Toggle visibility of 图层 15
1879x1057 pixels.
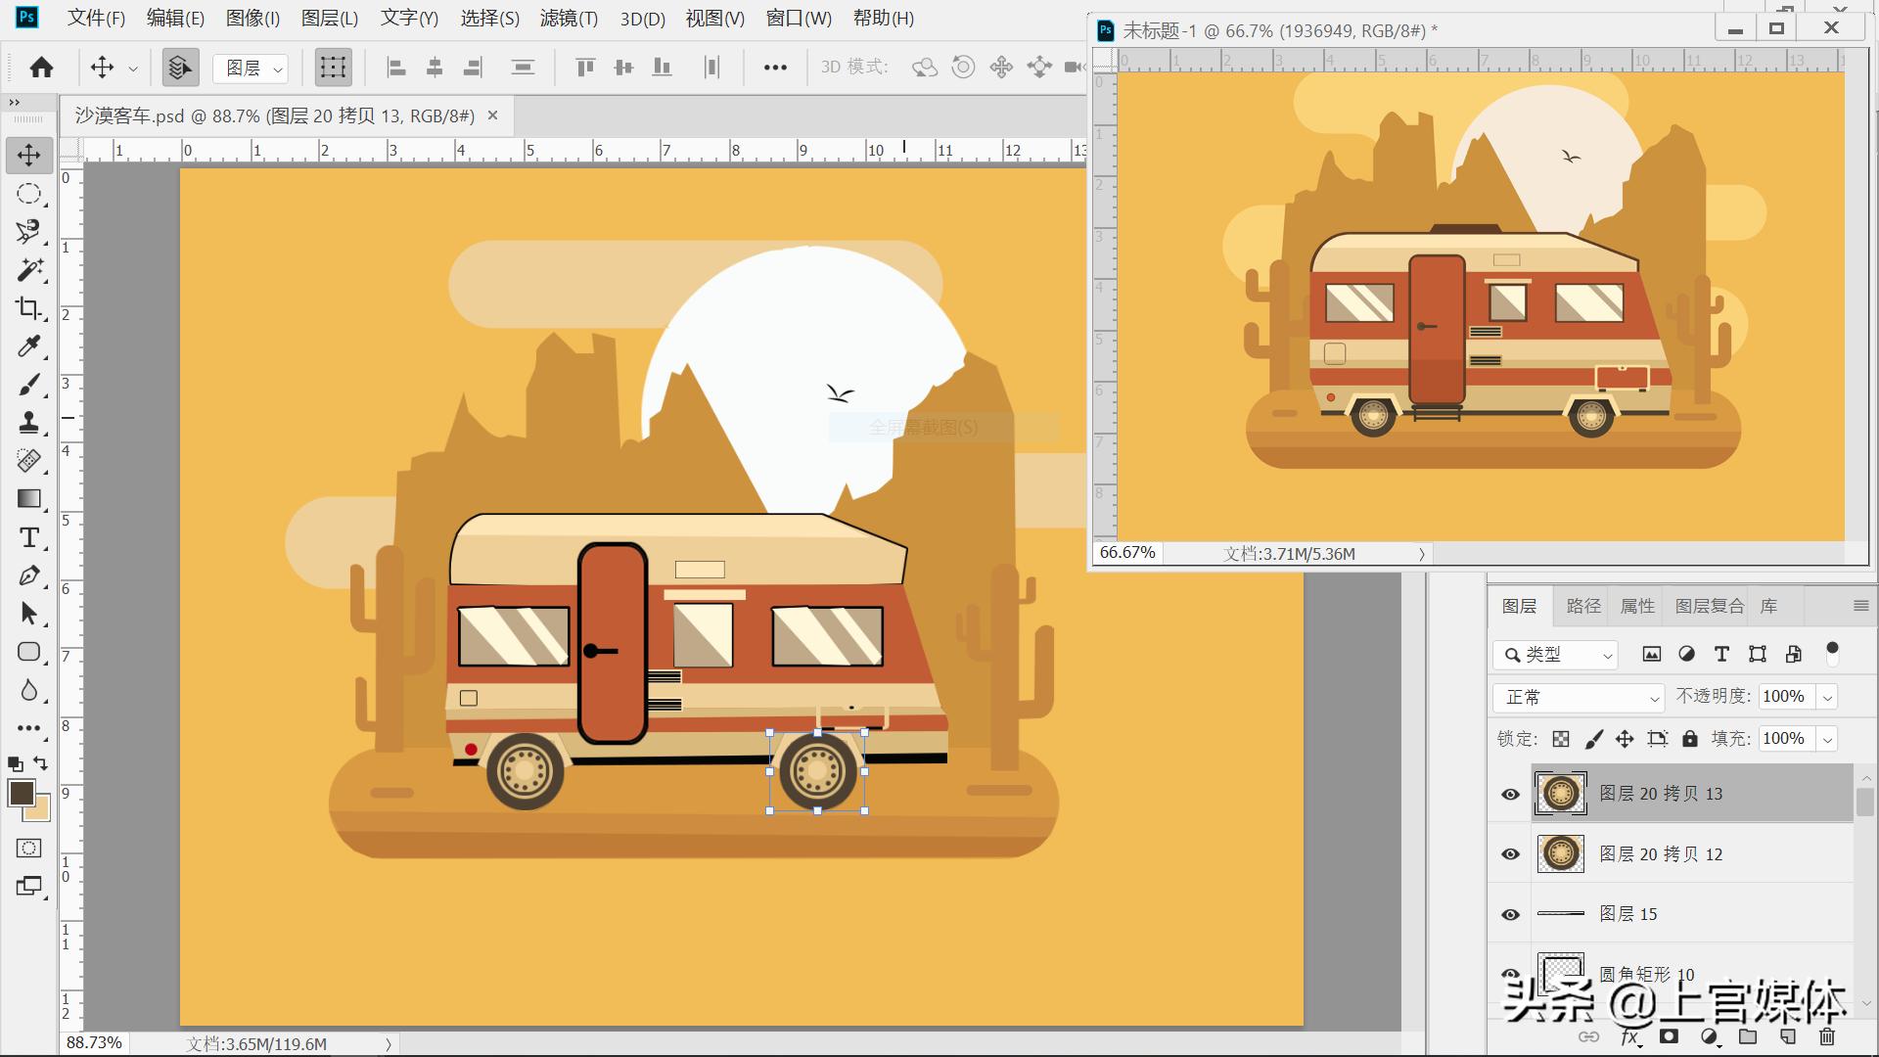click(x=1510, y=914)
